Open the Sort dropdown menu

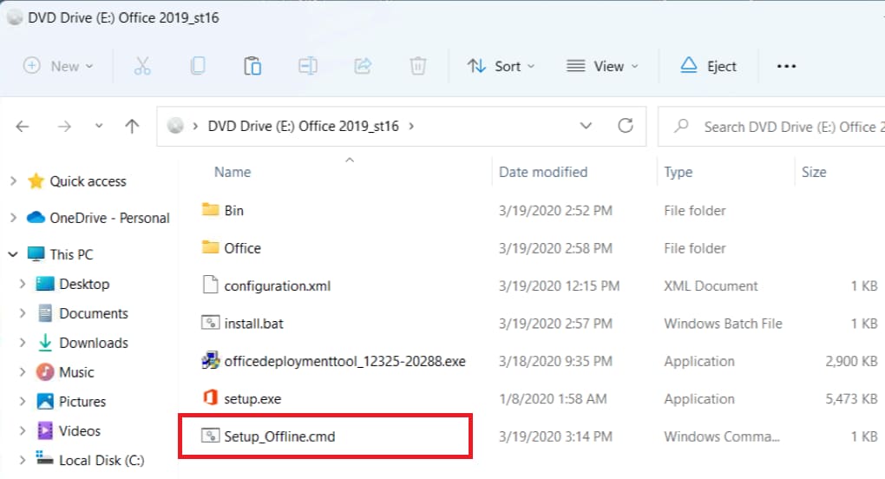501,66
